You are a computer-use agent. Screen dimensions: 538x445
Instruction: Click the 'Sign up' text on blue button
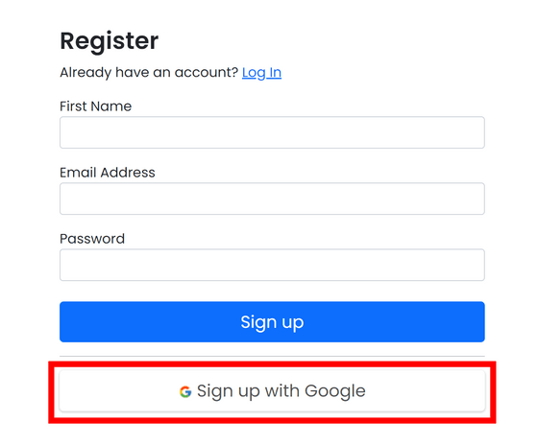pyautogui.click(x=272, y=322)
